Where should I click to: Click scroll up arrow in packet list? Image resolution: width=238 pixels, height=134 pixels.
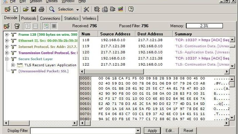232,40
